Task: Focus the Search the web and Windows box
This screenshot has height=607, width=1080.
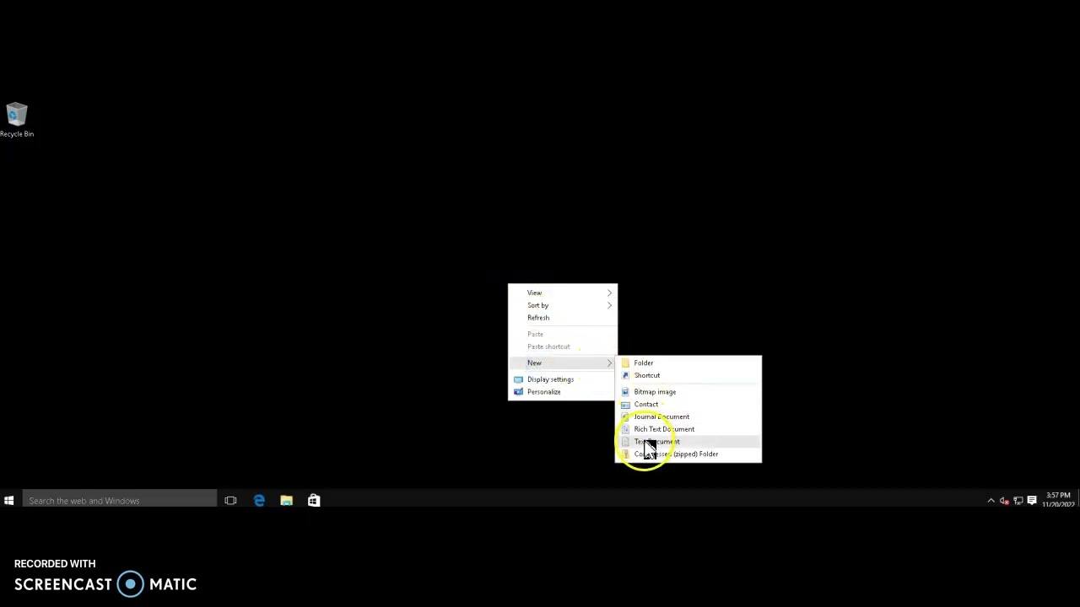Action: [x=119, y=501]
